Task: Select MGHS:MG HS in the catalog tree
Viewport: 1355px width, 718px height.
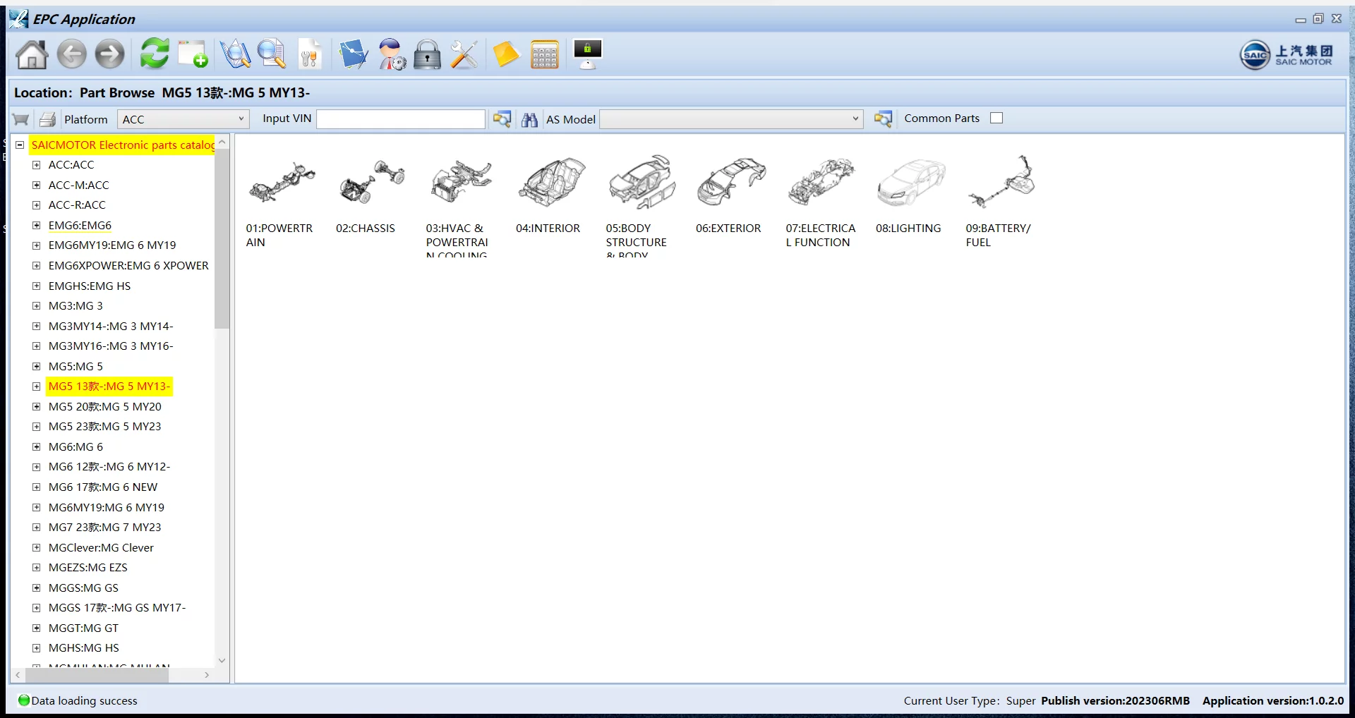Action: pos(83,648)
